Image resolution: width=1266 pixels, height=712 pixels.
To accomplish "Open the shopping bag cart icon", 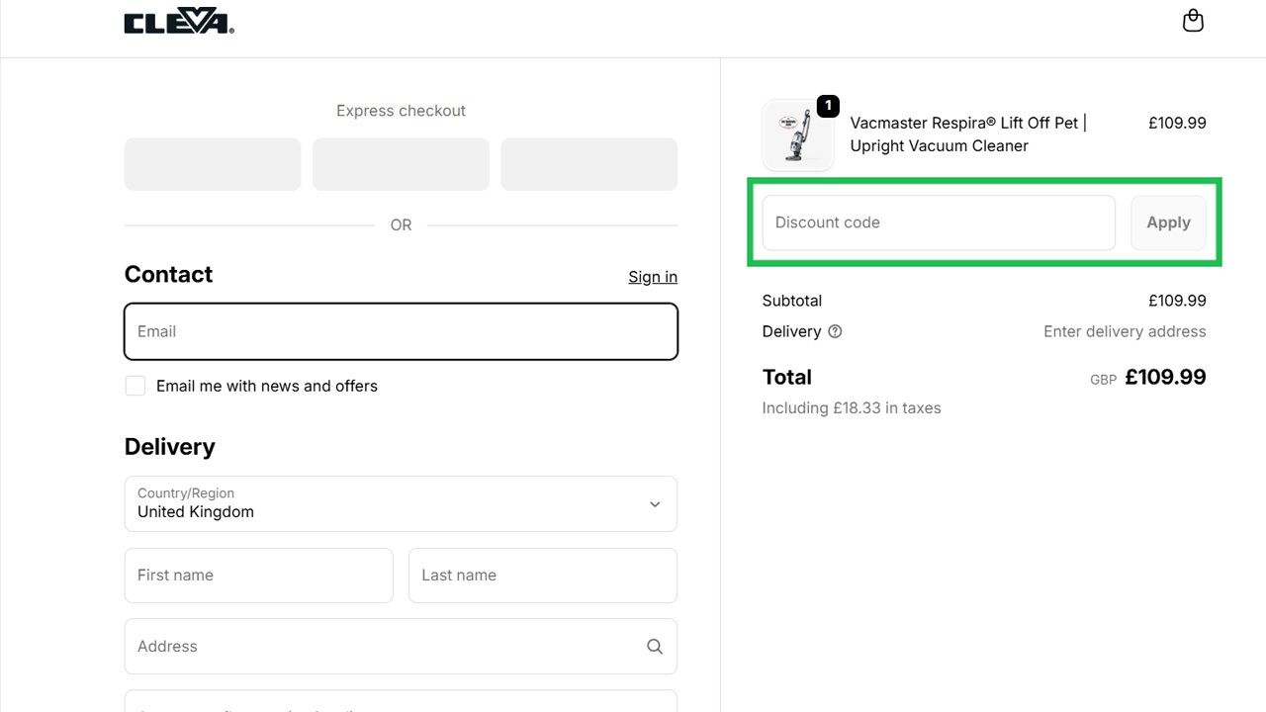I will click(x=1193, y=21).
